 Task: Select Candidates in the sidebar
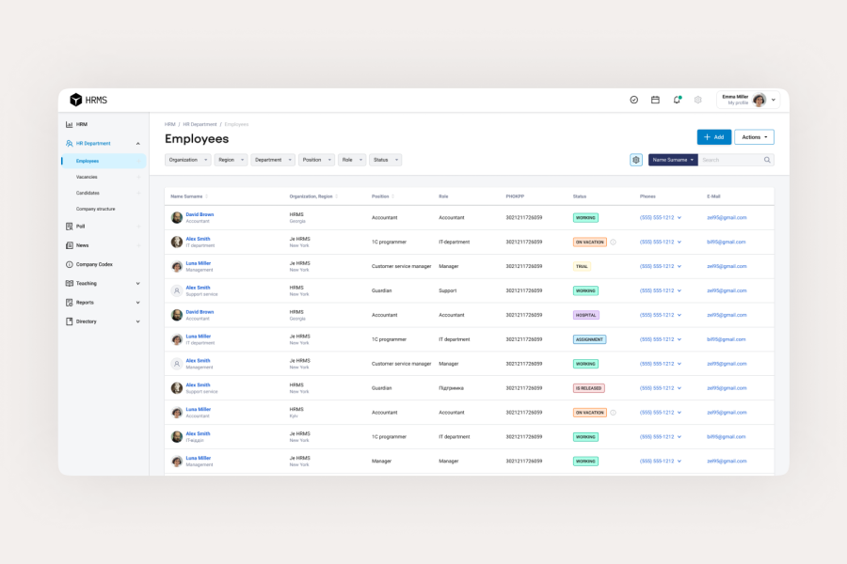coord(88,193)
